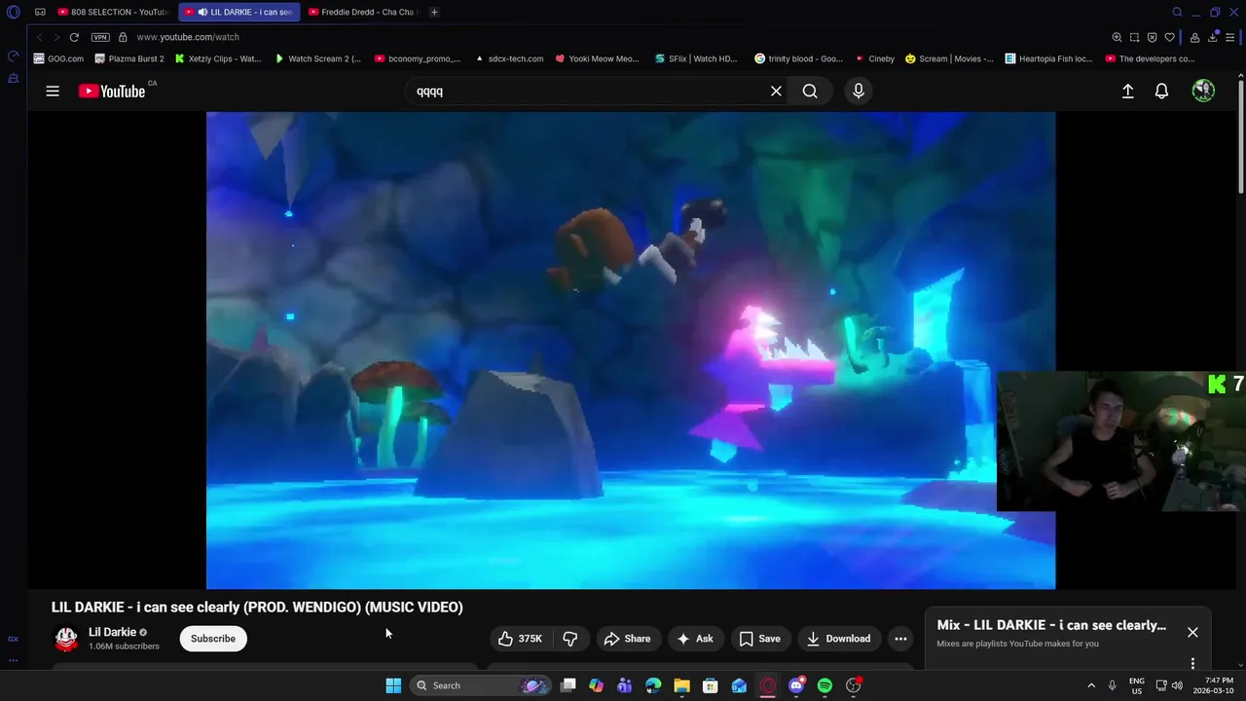Open Xetzly Clips bookmark
This screenshot has width=1246, height=701.
pos(218,58)
